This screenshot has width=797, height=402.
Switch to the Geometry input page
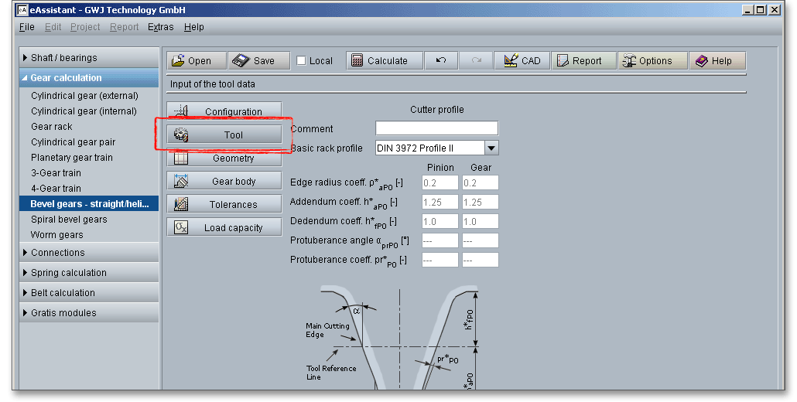(x=224, y=158)
